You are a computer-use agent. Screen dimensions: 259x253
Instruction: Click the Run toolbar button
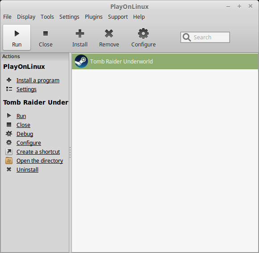(17, 38)
